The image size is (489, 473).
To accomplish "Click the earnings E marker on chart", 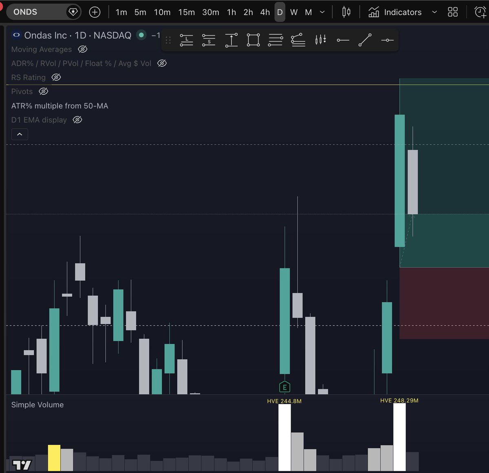I will pos(284,387).
